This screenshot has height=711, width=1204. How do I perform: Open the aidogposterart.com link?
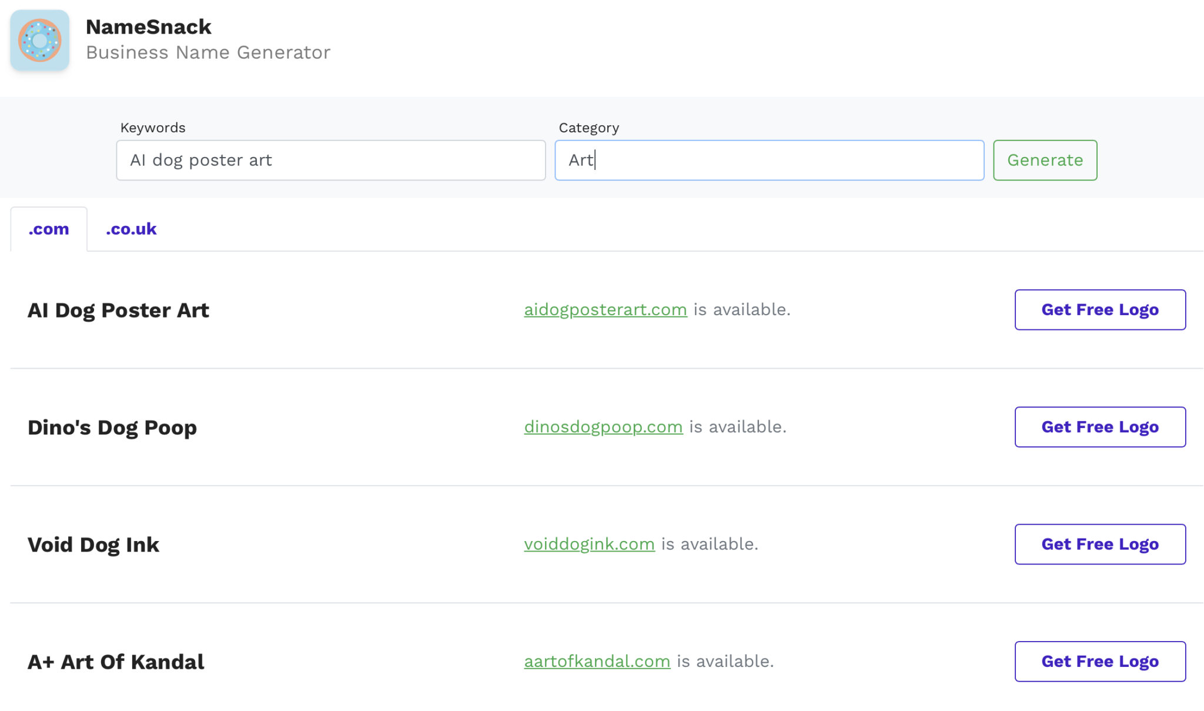point(606,309)
